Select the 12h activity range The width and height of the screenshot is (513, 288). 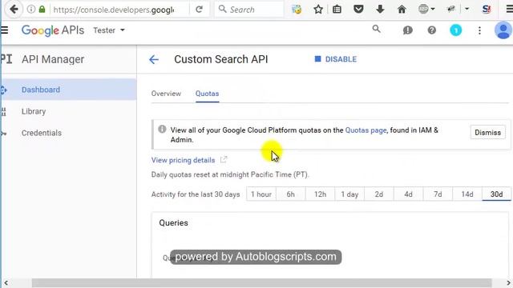[x=320, y=194]
